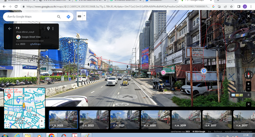Click the on-screen keyboard icon
This screenshot has width=255, height=137.
(x=80, y=16)
